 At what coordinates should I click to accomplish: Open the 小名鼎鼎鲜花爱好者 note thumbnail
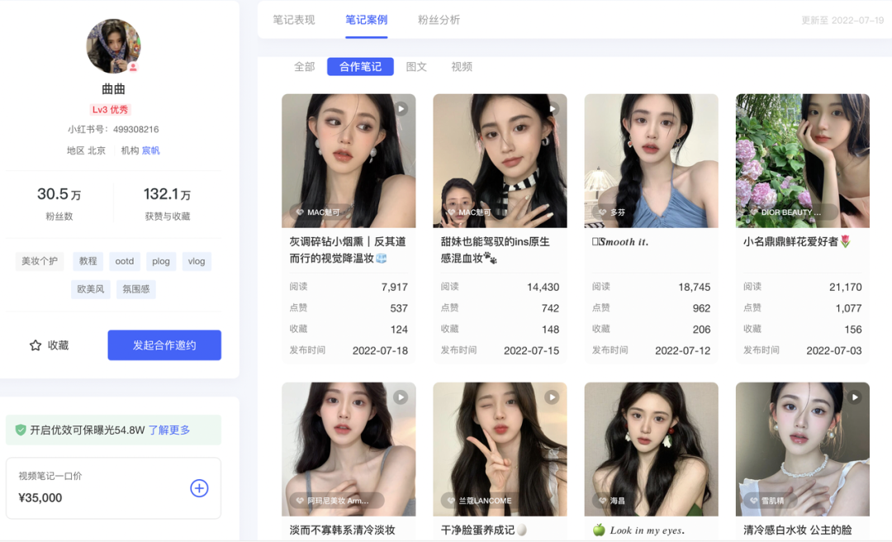click(802, 160)
